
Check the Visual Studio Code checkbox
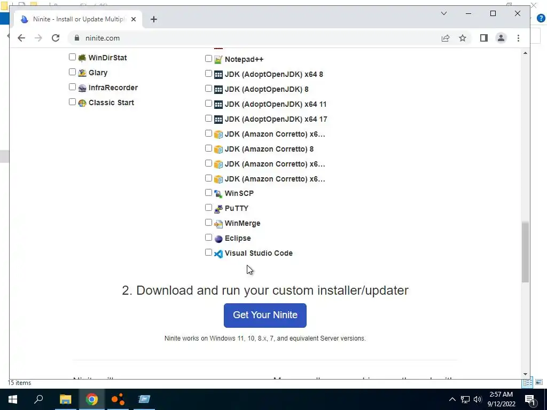tap(209, 253)
